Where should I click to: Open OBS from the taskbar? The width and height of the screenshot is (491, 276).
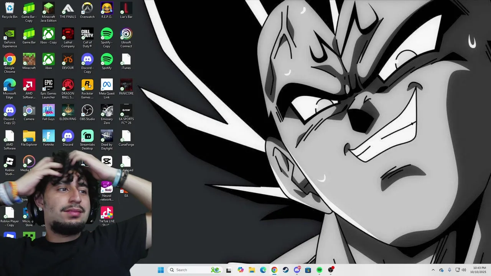click(x=331, y=270)
